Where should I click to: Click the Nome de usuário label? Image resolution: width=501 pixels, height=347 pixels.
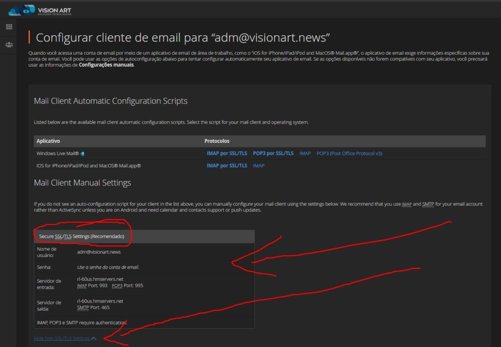[x=46, y=252]
